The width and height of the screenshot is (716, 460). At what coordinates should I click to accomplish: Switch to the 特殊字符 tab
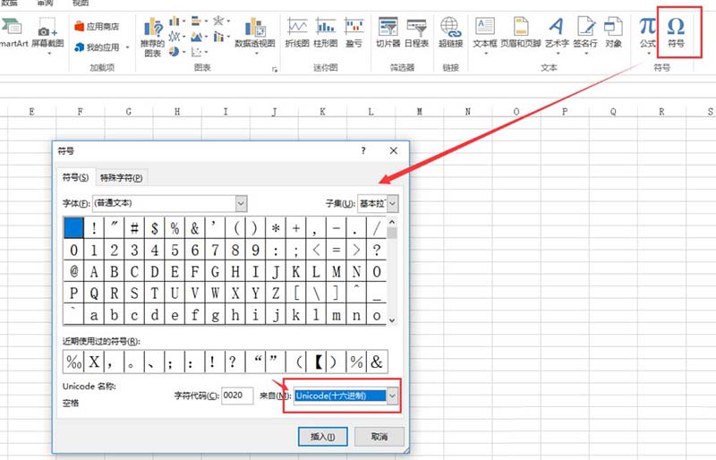coord(122,178)
